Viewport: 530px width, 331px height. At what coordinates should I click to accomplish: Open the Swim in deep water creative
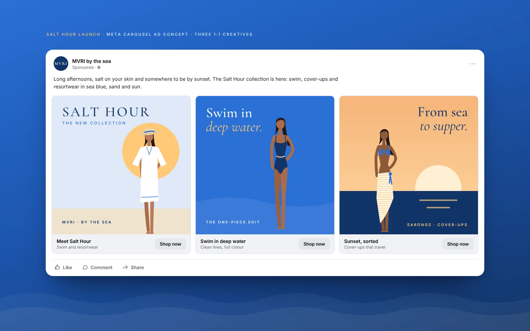tap(265, 165)
